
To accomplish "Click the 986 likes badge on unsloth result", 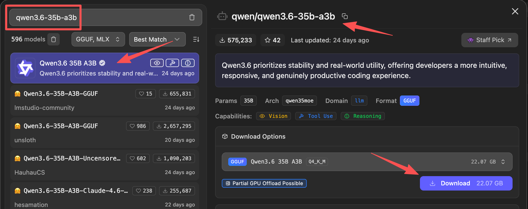I will (x=138, y=126).
